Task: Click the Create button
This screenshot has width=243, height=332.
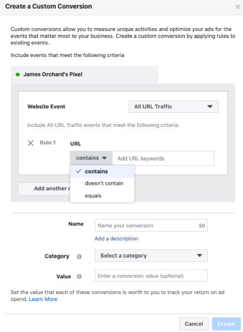Action: point(226,324)
